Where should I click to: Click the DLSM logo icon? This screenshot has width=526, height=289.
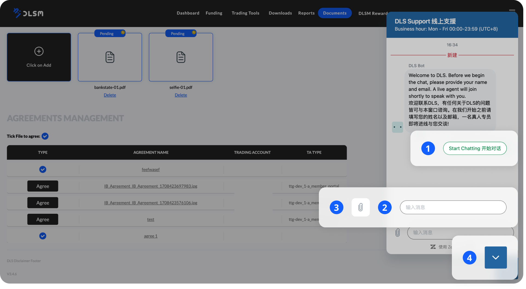[x=17, y=12]
